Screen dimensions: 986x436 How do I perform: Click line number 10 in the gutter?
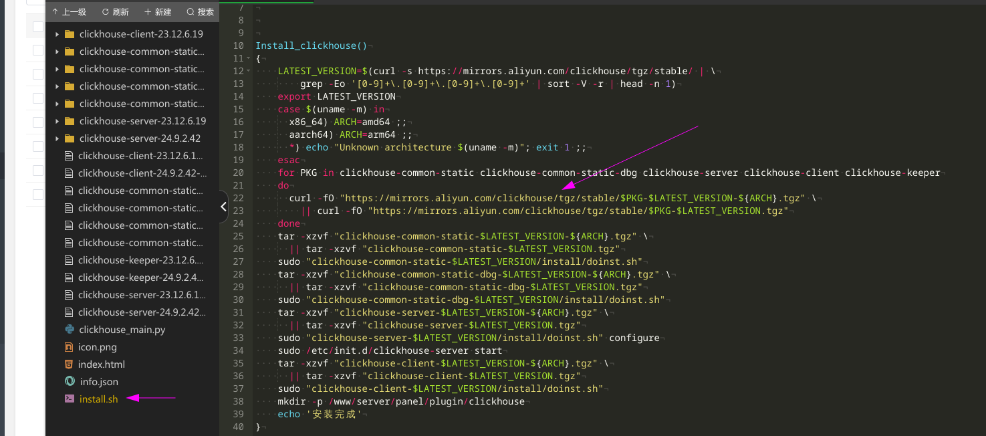point(239,45)
